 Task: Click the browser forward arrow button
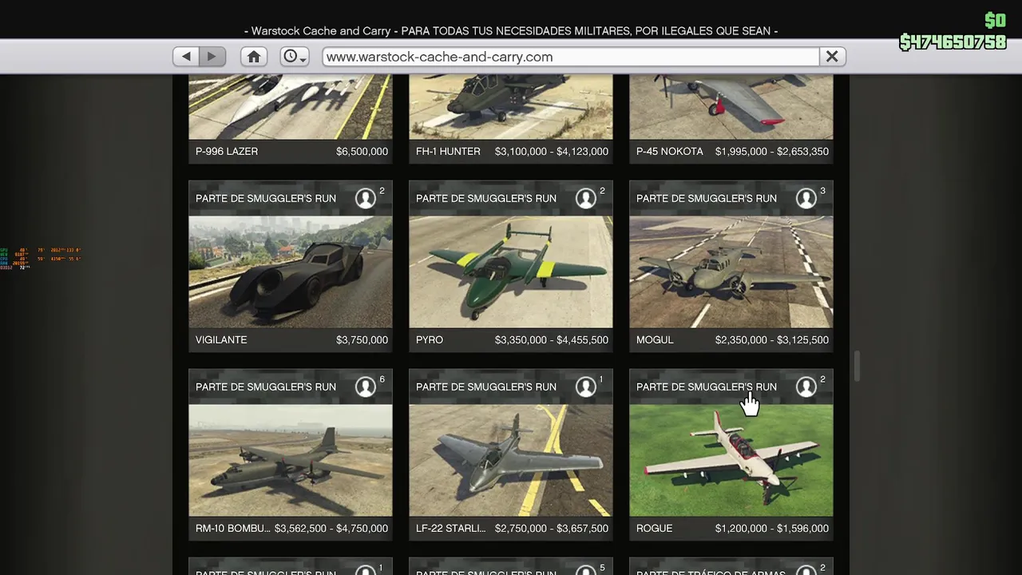click(212, 57)
